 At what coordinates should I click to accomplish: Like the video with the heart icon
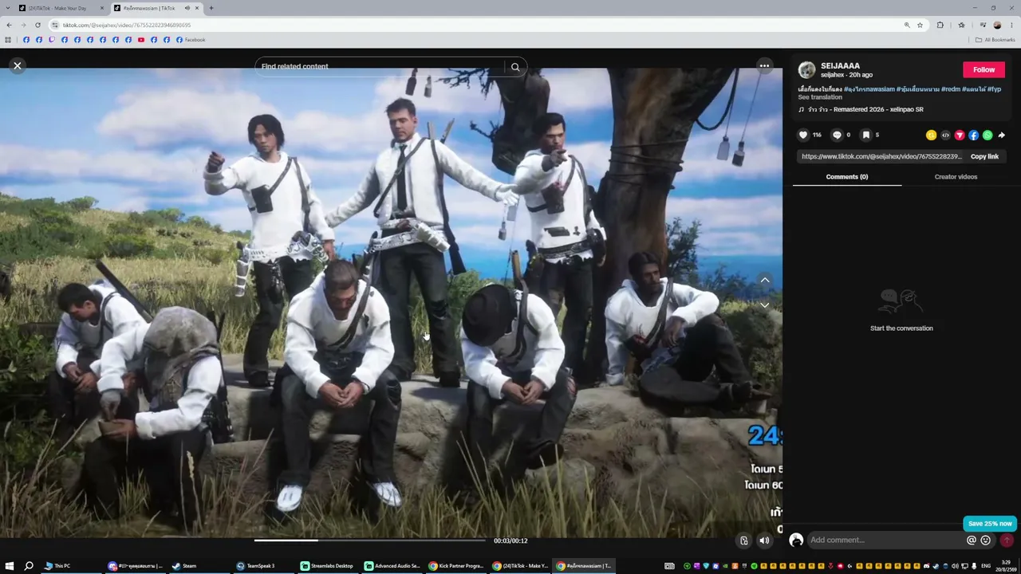pyautogui.click(x=803, y=135)
